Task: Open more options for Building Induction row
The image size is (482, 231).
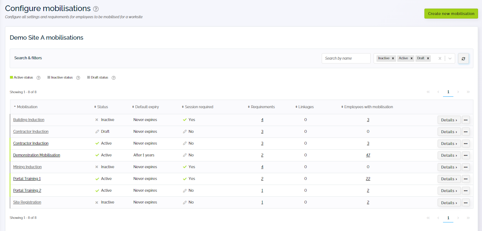Action: [466, 120]
